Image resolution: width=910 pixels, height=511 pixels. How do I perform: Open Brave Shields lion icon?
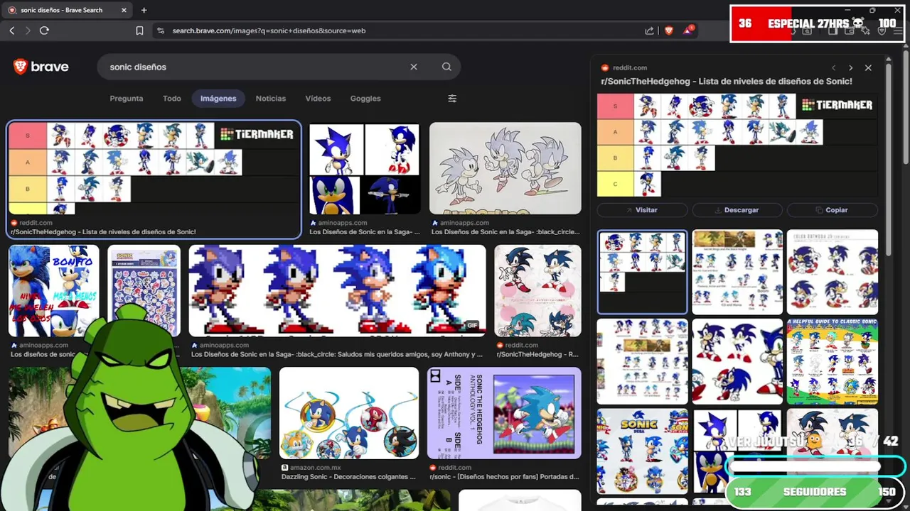click(x=668, y=31)
